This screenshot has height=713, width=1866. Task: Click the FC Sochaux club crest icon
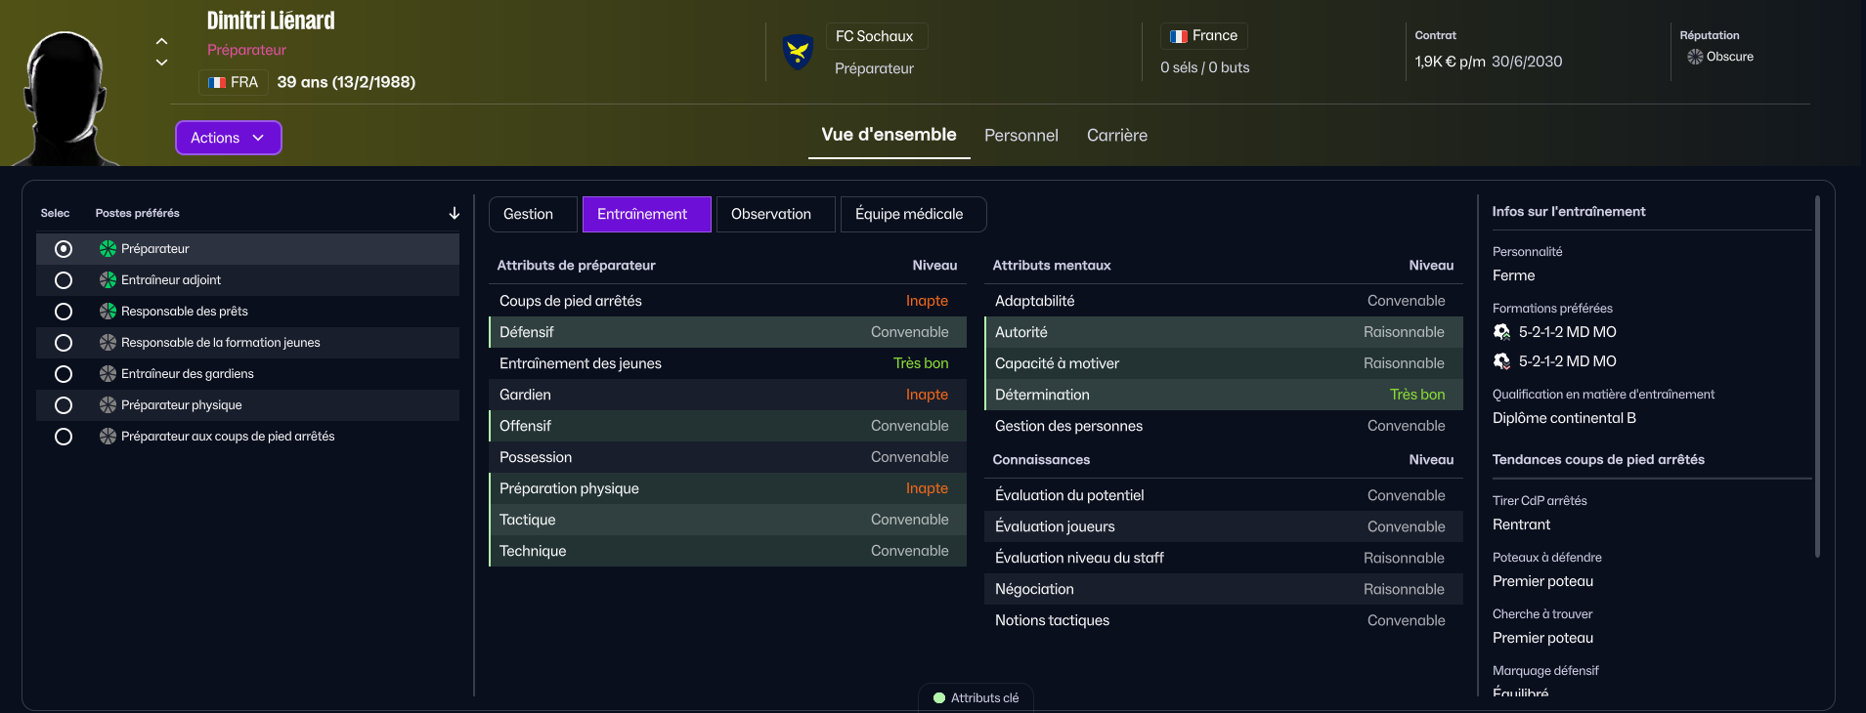click(799, 51)
